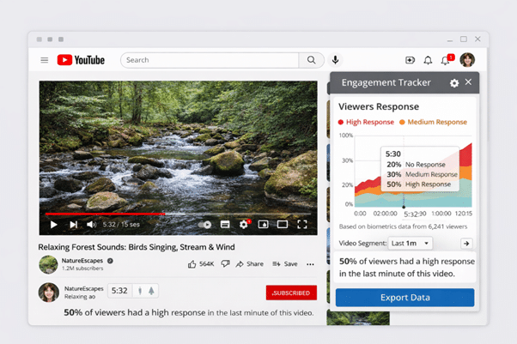Viewport: 517px width, 344px height.
Task: Mute the video volume
Action: point(92,225)
